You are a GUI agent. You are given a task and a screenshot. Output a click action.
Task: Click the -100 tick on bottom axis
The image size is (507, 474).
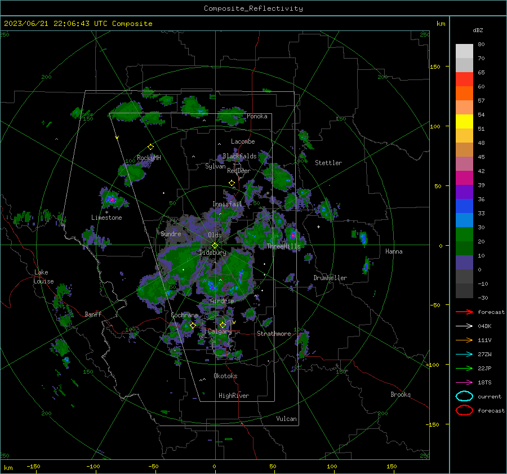click(x=93, y=466)
